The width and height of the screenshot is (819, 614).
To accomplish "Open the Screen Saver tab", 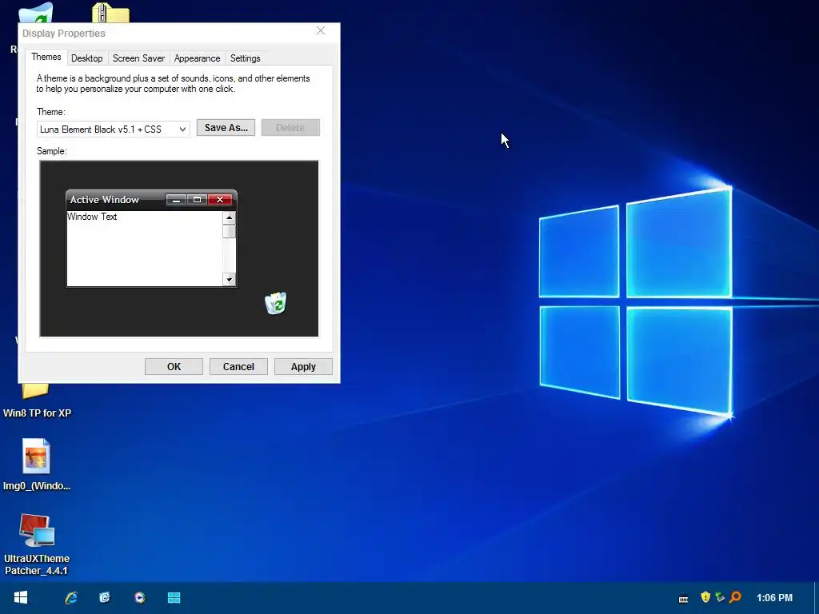I will pyautogui.click(x=138, y=58).
